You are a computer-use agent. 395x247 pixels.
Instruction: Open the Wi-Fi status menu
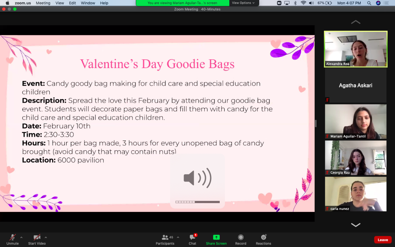[x=303, y=3]
